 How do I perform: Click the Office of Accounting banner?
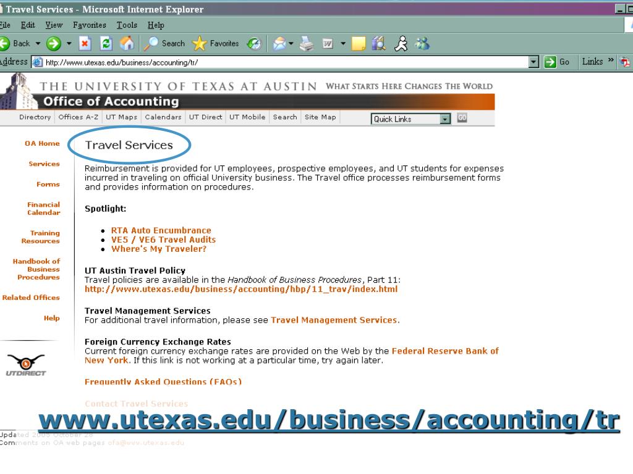(x=247, y=102)
